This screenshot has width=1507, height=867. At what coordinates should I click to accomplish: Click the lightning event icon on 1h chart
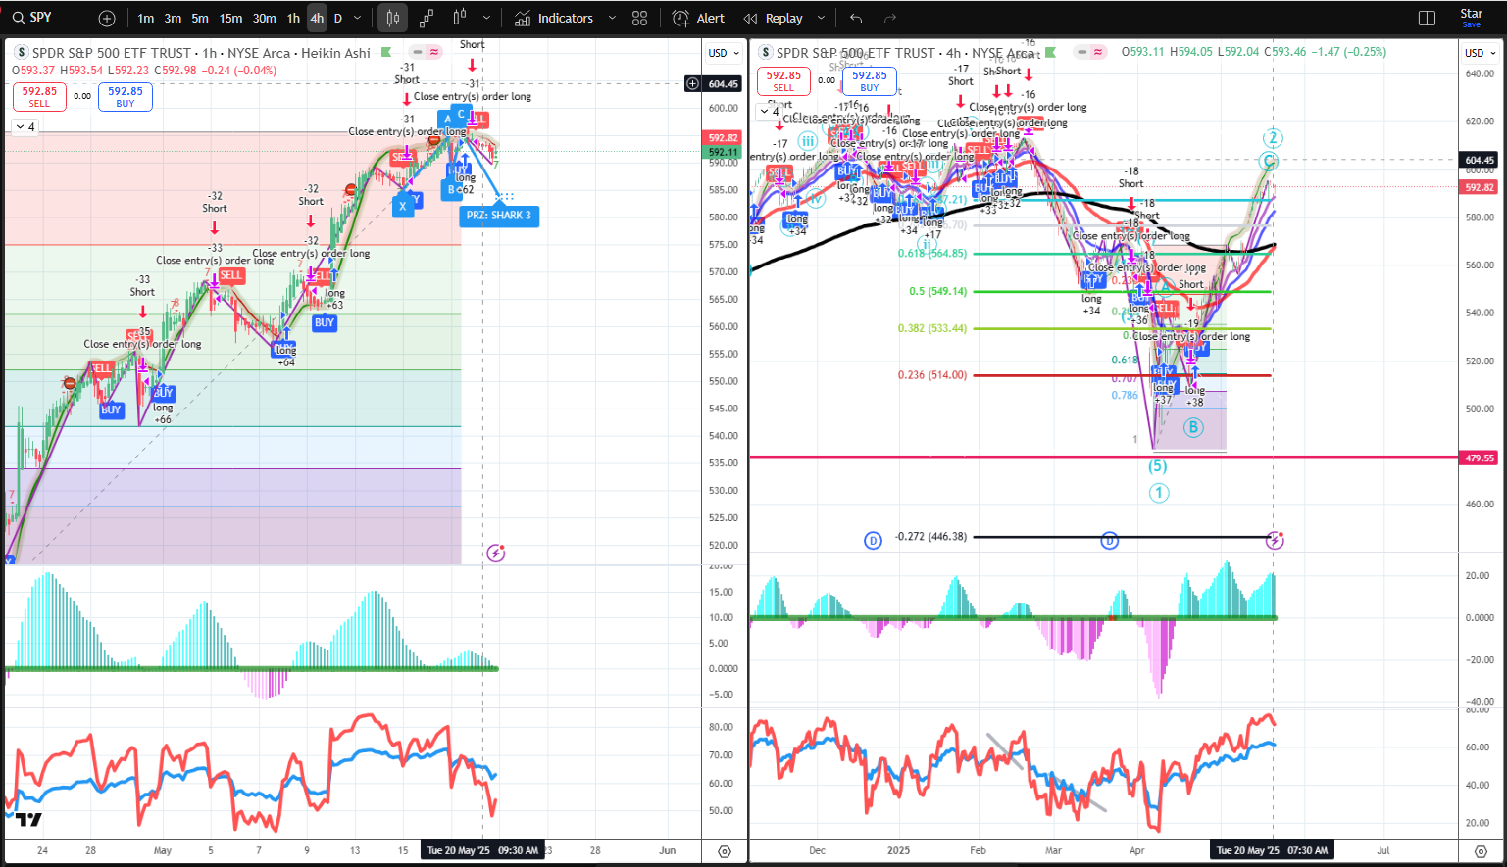[495, 554]
